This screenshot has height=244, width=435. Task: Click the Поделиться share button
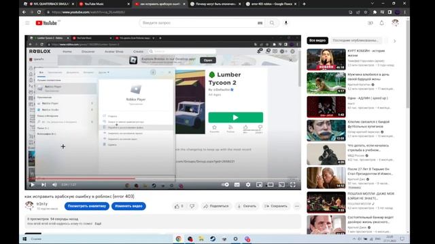(x=216, y=206)
